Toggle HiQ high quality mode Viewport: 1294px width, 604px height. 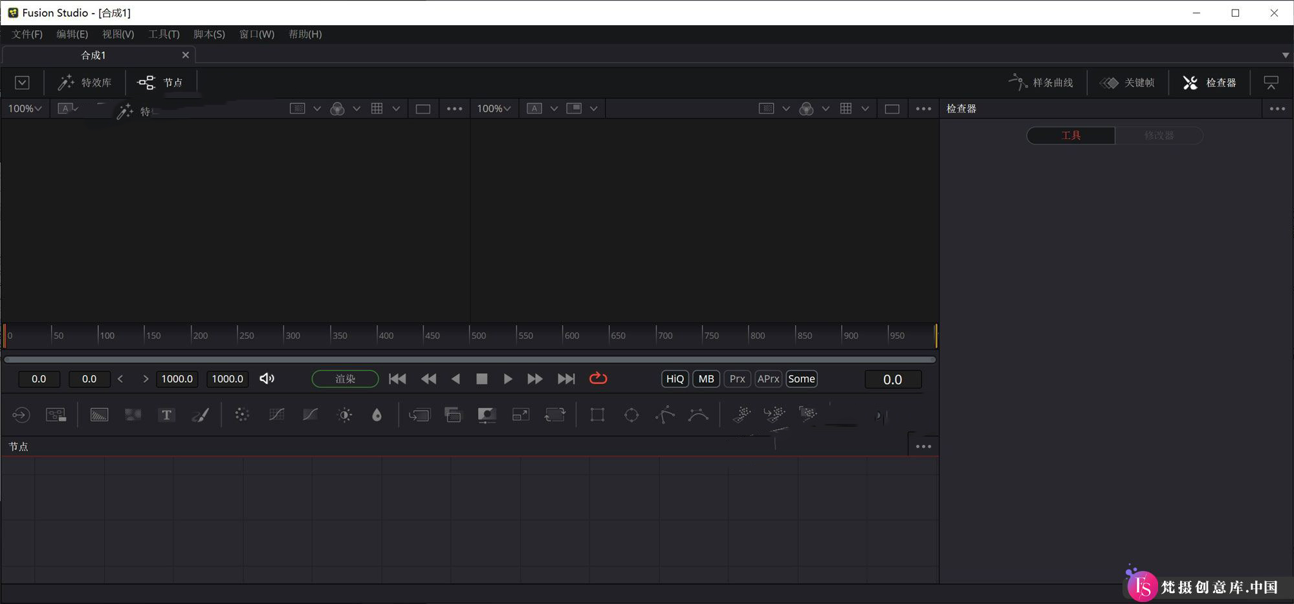[675, 379]
